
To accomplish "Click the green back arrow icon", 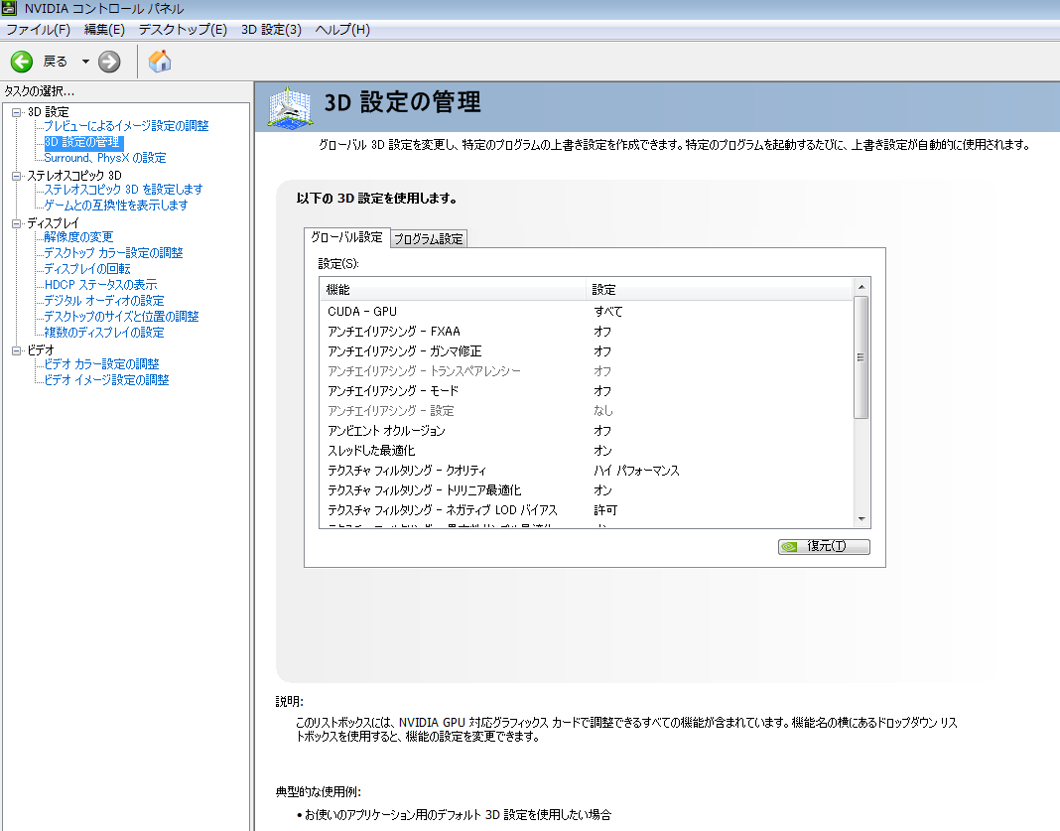I will click(22, 62).
